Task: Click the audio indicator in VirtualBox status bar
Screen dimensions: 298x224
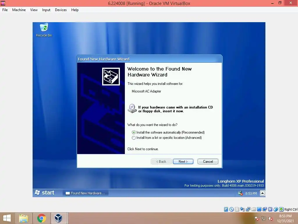Action: pyautogui.click(x=242, y=209)
